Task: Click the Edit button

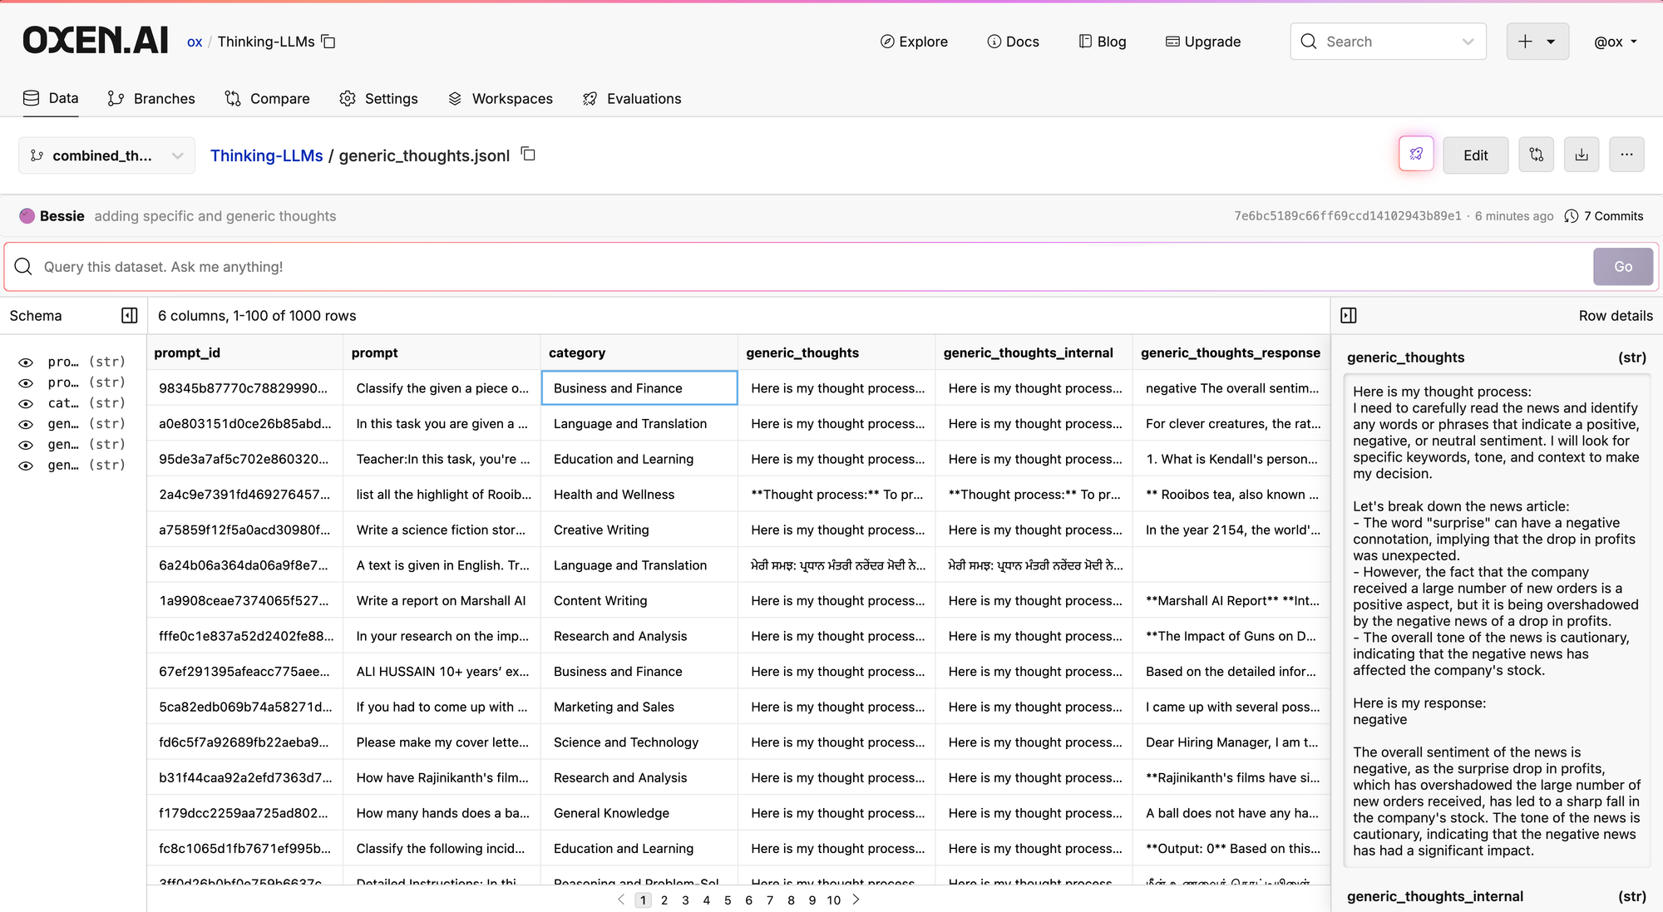Action: (1475, 155)
